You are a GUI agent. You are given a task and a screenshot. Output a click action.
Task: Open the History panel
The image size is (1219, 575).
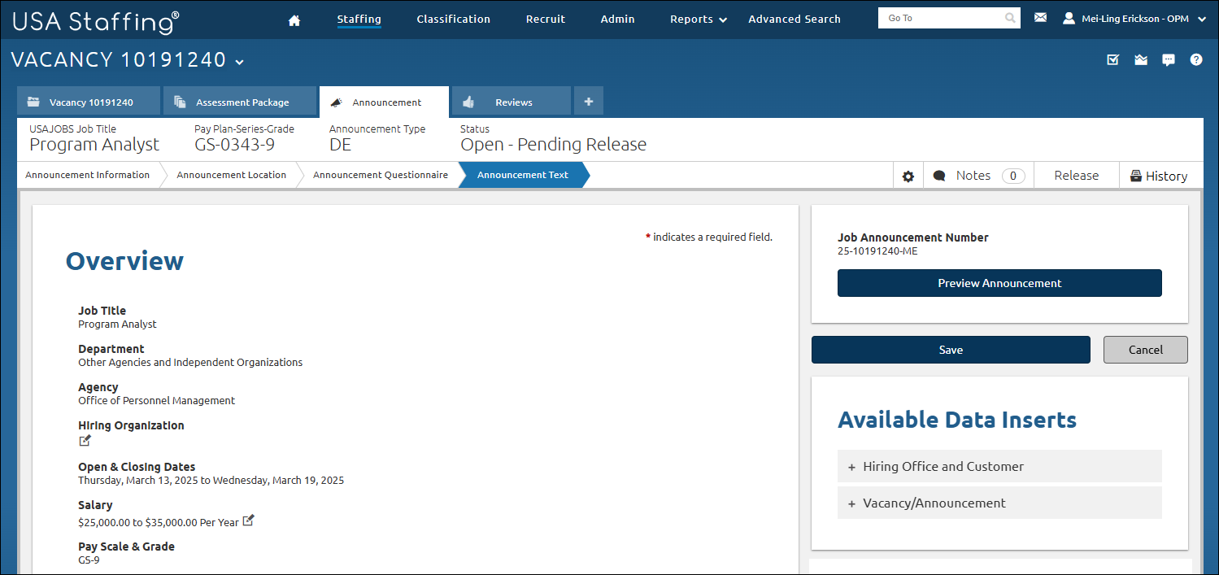click(1159, 176)
